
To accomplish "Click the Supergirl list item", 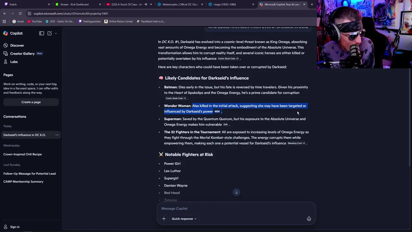I will (x=171, y=178).
